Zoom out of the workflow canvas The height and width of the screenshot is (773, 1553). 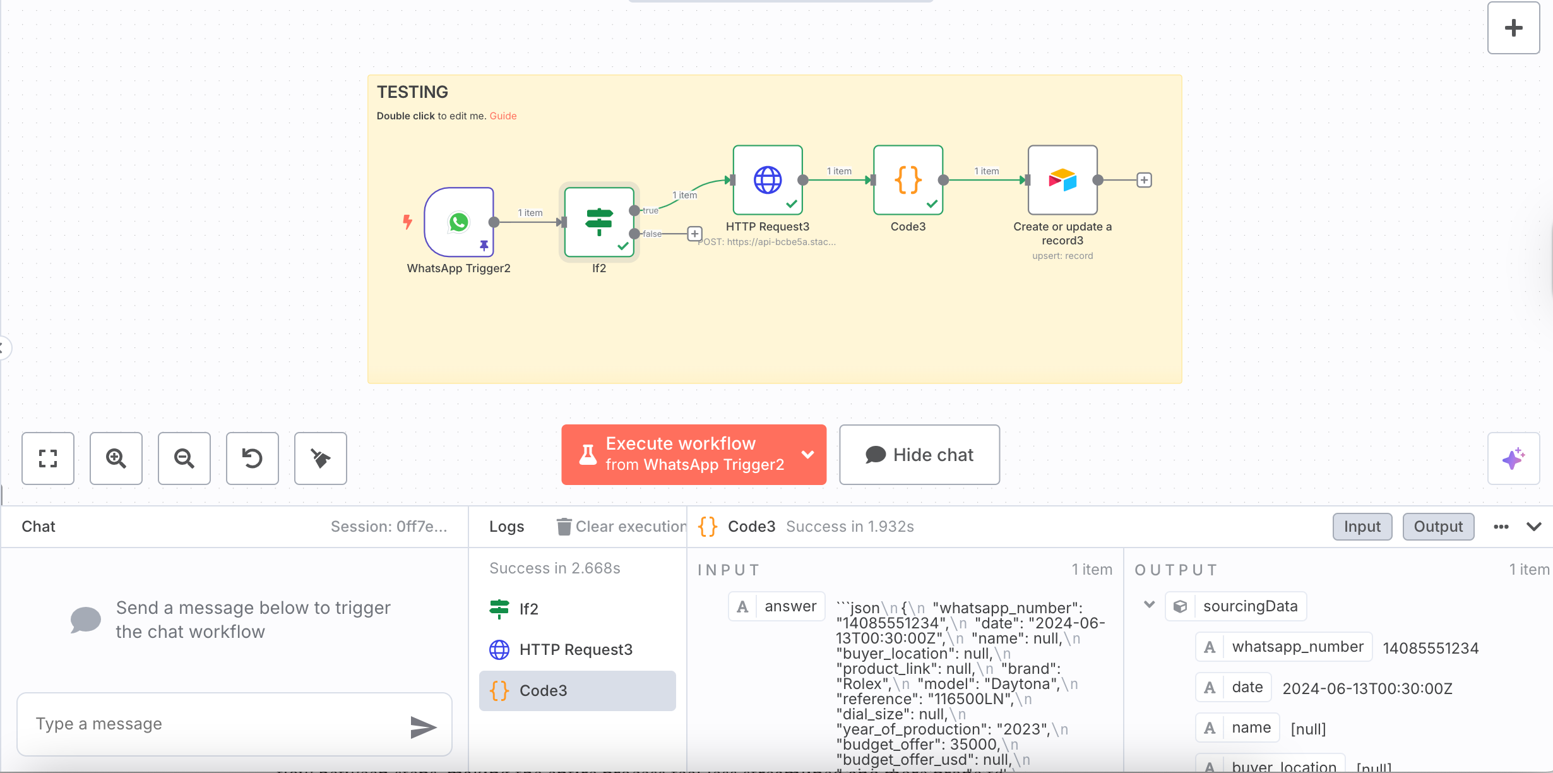coord(184,458)
